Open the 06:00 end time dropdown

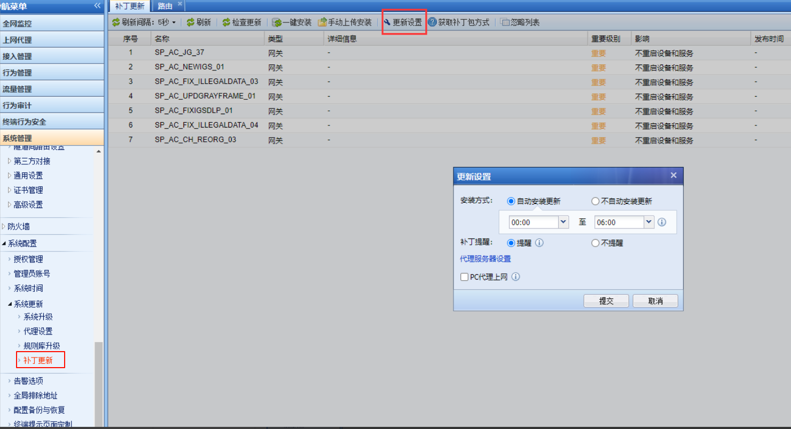pyautogui.click(x=648, y=222)
